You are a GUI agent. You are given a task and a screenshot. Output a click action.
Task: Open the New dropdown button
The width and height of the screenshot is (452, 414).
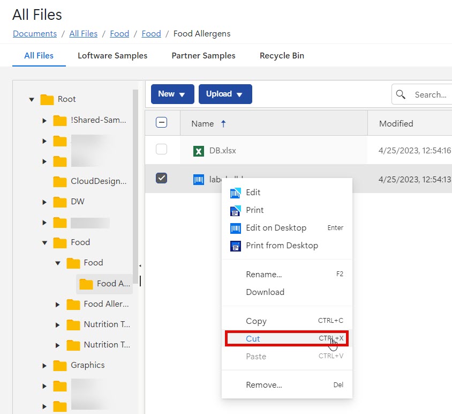point(172,94)
